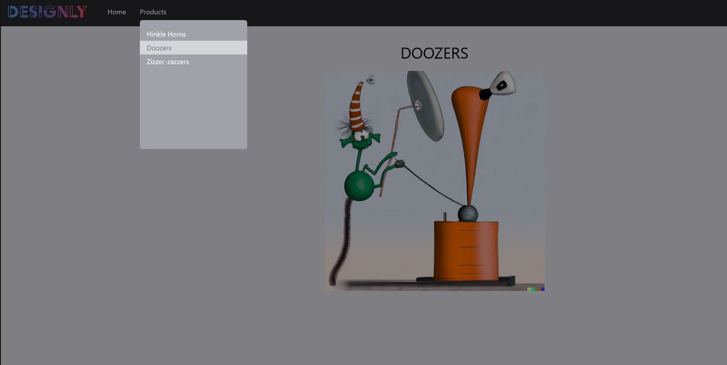Image resolution: width=727 pixels, height=365 pixels.
Task: Click the color strip watermark in image corner
Action: coord(536,289)
